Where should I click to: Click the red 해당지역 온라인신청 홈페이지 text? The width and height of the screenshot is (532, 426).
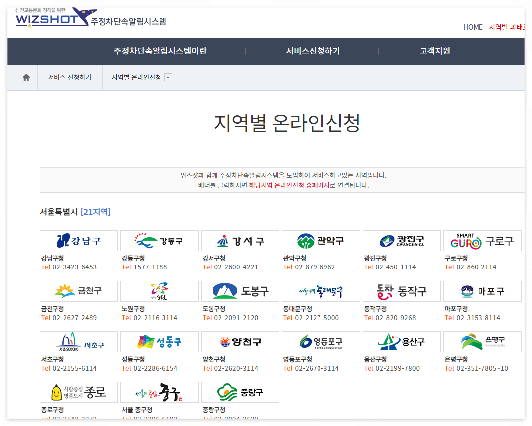pos(289,186)
